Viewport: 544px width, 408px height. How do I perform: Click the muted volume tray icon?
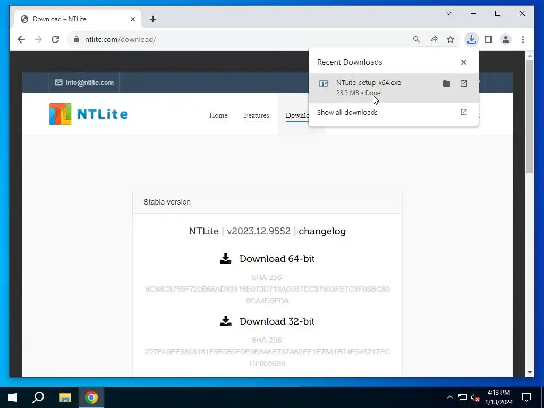point(475,398)
